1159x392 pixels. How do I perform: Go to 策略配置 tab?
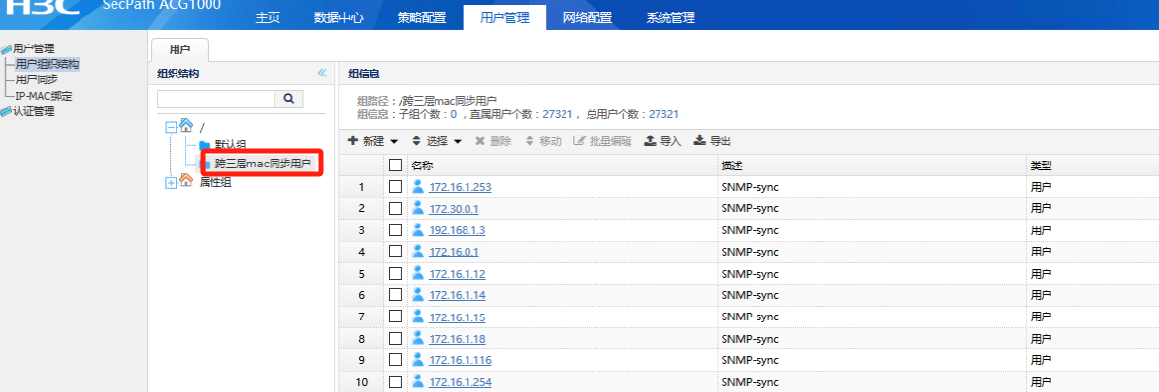click(x=421, y=17)
